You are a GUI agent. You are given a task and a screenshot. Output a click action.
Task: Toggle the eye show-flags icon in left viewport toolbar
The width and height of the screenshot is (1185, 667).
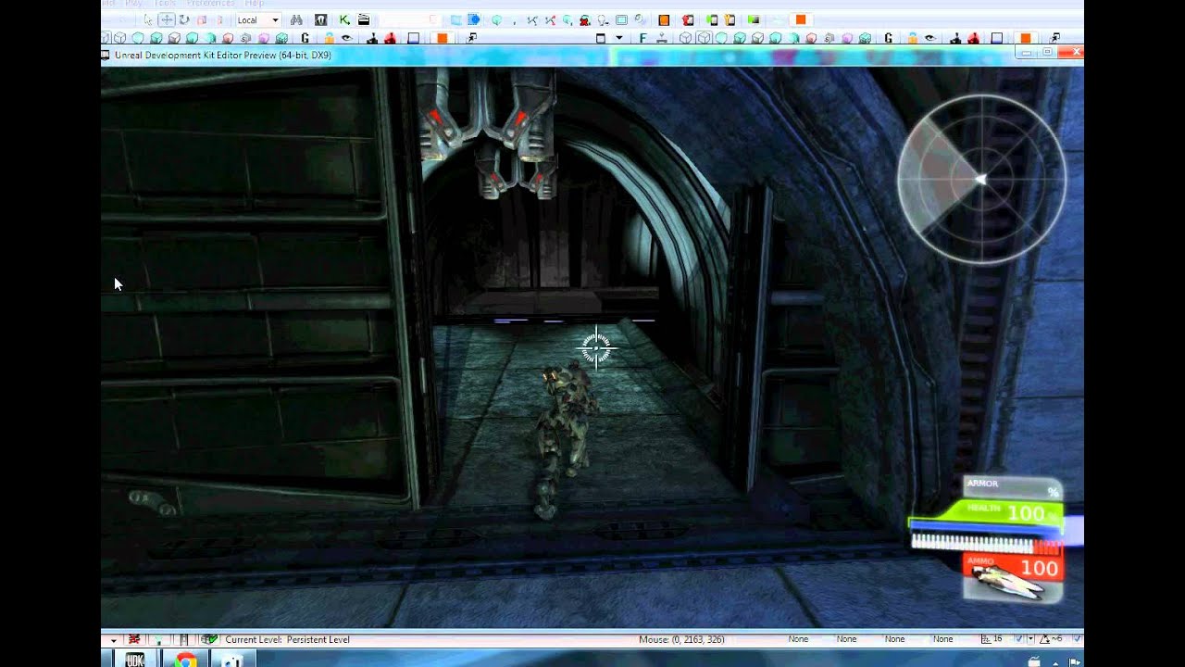pos(347,38)
